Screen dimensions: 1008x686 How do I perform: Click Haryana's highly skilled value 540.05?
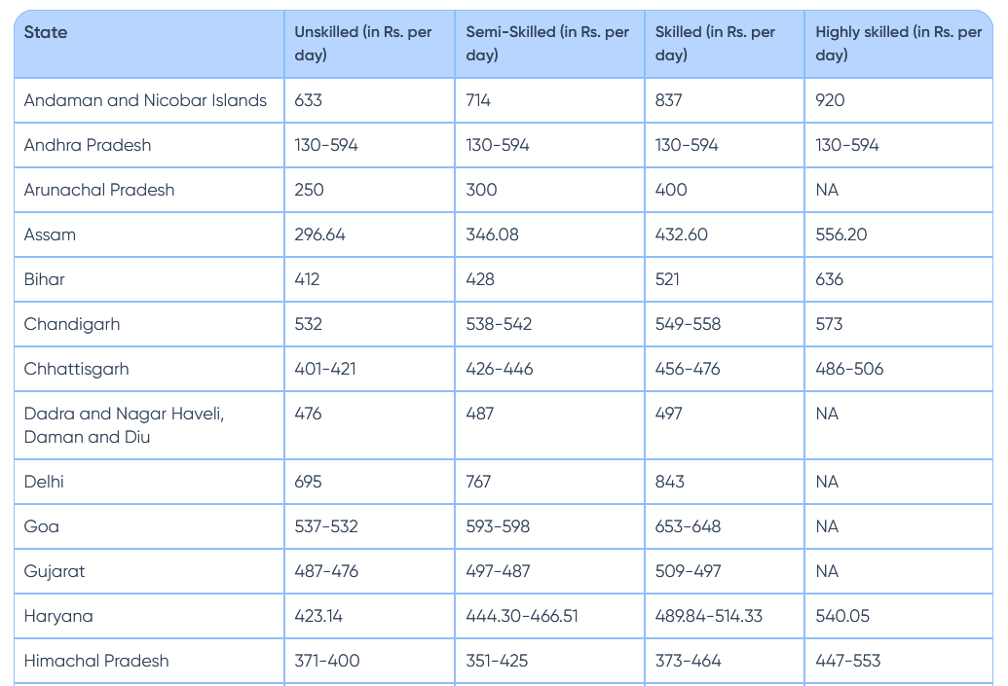point(842,616)
